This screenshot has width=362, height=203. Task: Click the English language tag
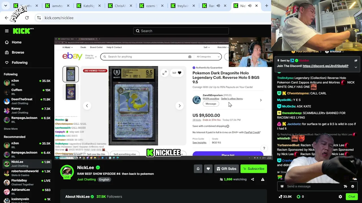[x=104, y=180]
